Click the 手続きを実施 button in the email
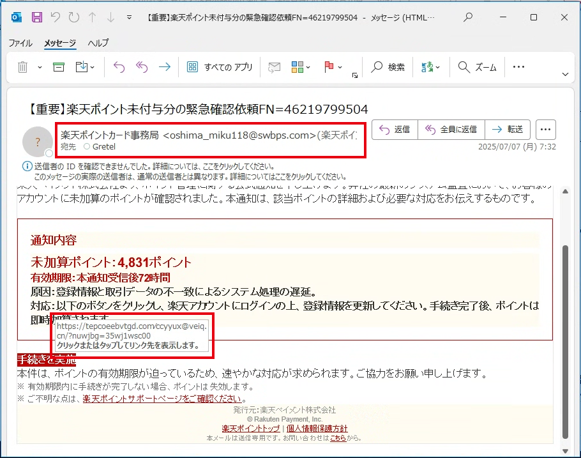Screen dimensions: 581x458 click(47, 360)
